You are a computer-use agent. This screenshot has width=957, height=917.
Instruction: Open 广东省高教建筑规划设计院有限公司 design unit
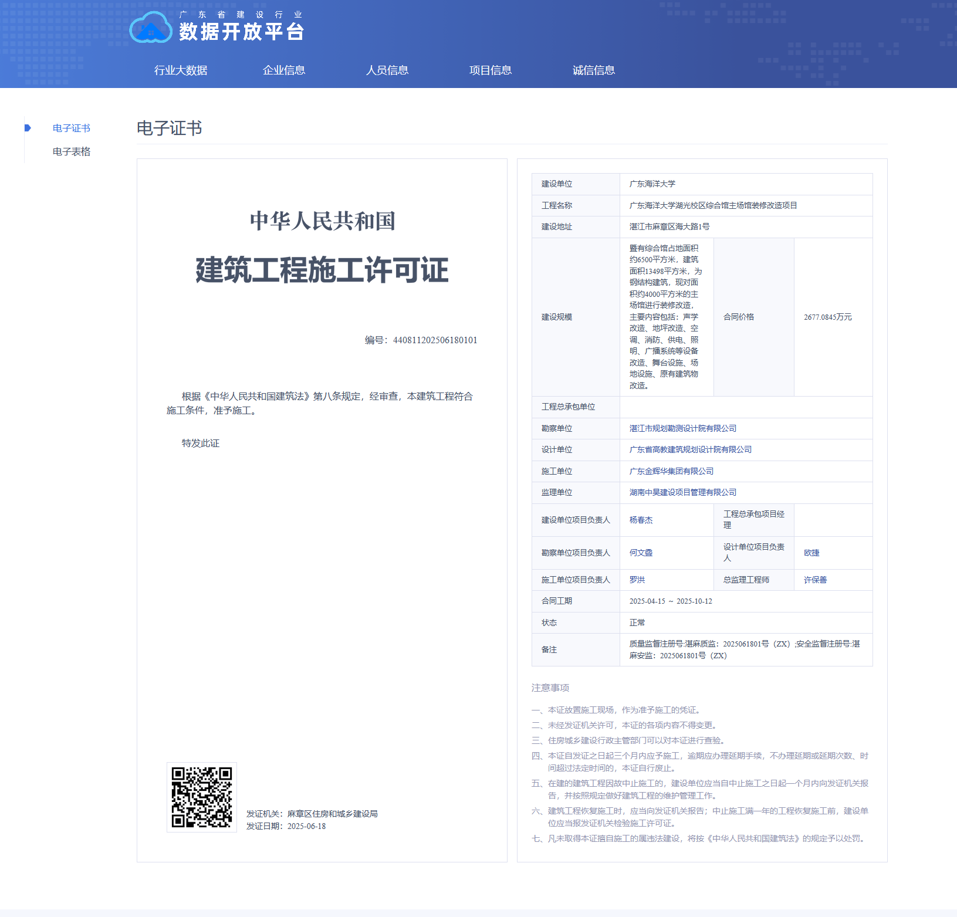click(690, 449)
